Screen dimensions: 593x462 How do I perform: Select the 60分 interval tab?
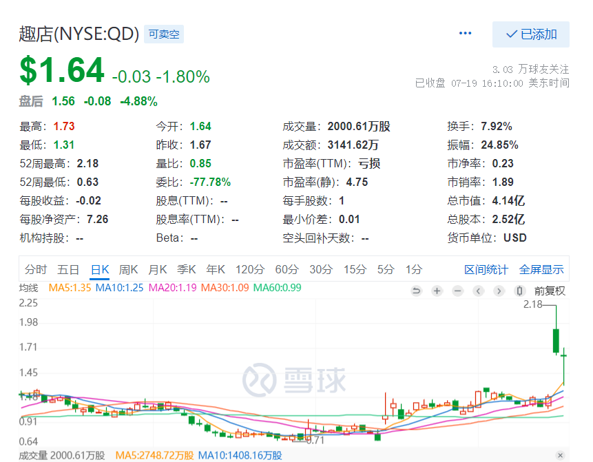287,269
